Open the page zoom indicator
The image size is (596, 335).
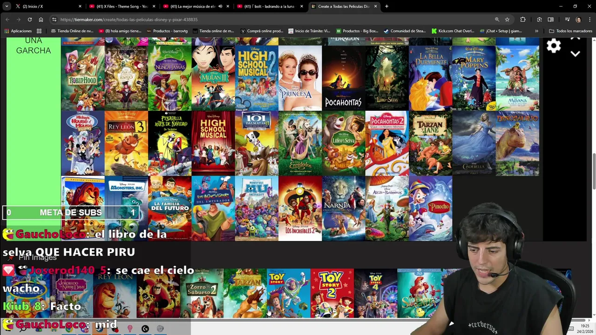coord(497,20)
